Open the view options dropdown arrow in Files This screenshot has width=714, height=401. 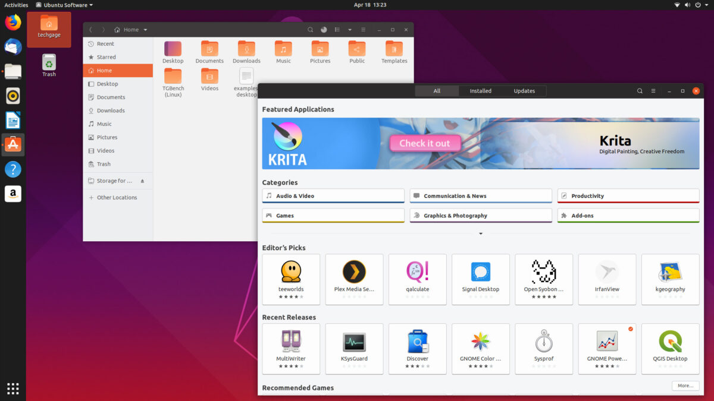coord(350,30)
